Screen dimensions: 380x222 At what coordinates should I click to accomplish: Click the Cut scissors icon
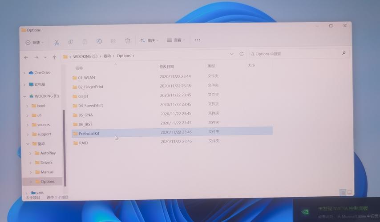(57, 42)
